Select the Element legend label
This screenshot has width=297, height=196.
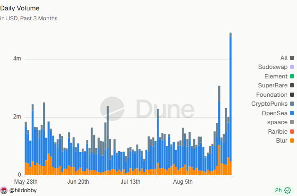tap(276, 77)
